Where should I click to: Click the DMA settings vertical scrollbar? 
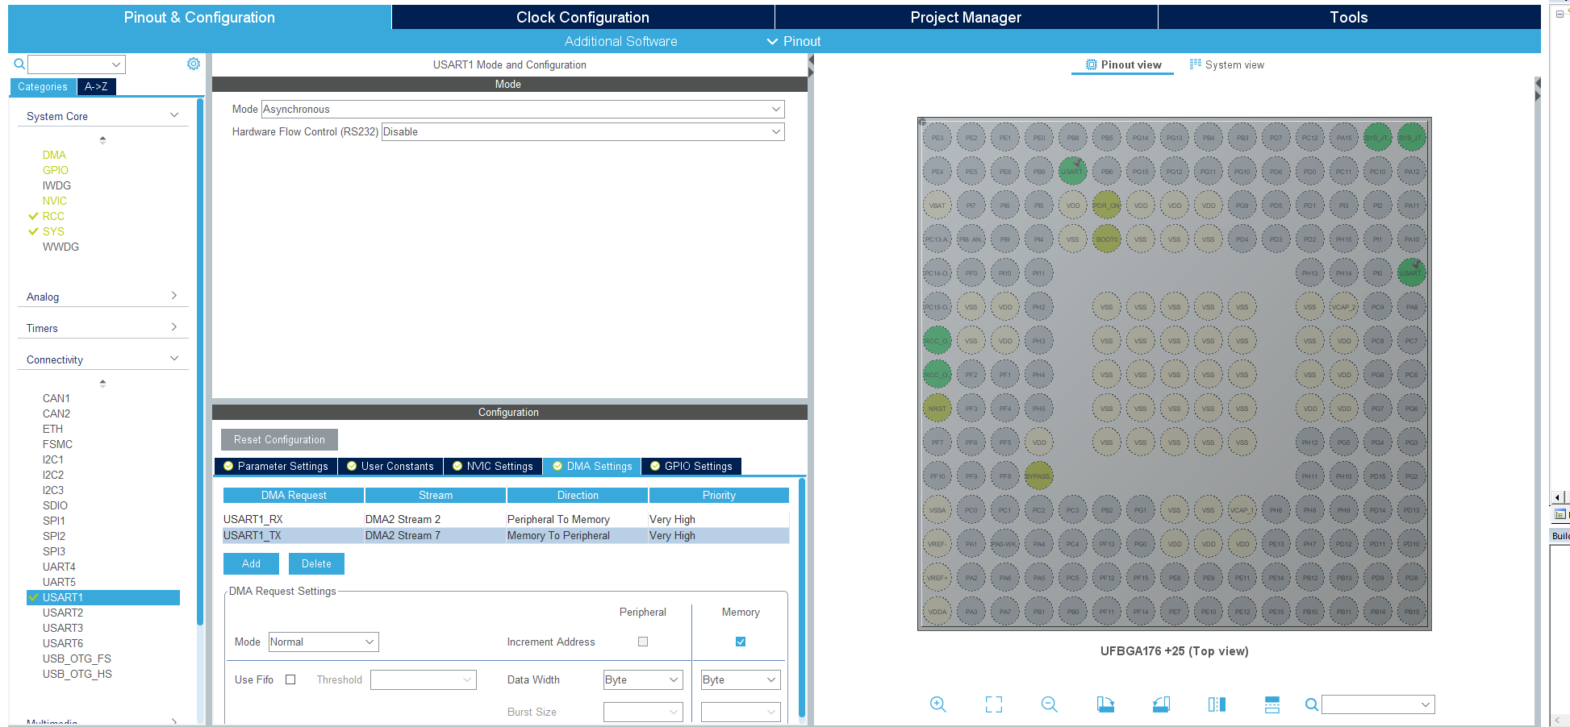[x=801, y=597]
